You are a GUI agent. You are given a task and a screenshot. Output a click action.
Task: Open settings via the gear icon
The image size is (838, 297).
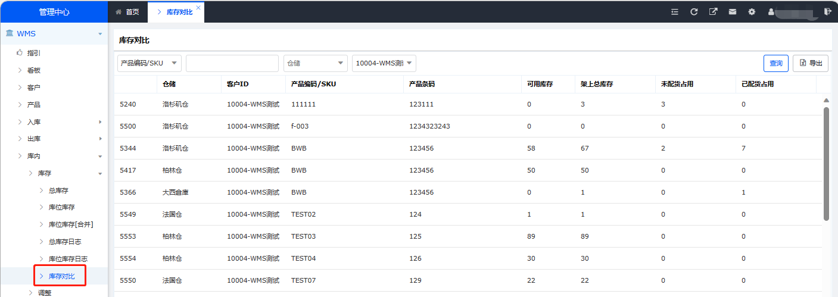752,11
